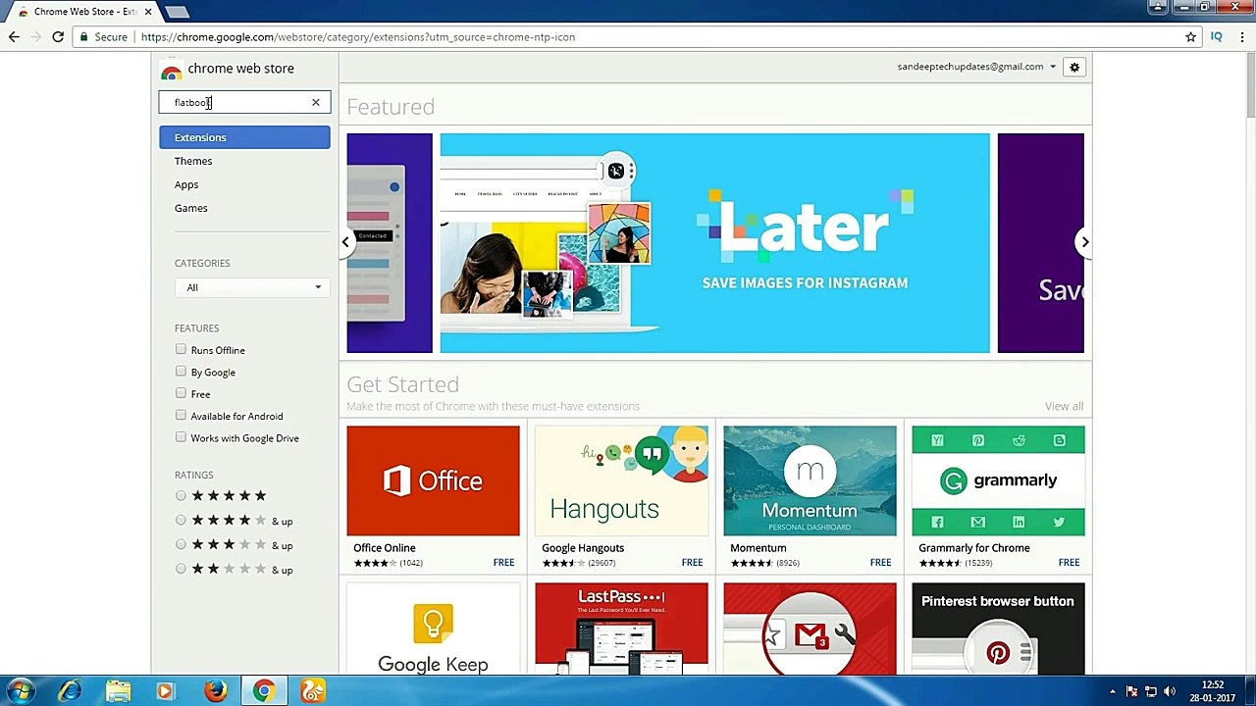Launch Internet Explorer from the taskbar
This screenshot has height=706, width=1256.
pos(70,691)
